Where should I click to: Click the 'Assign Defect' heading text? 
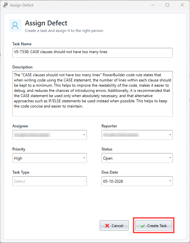(46, 23)
